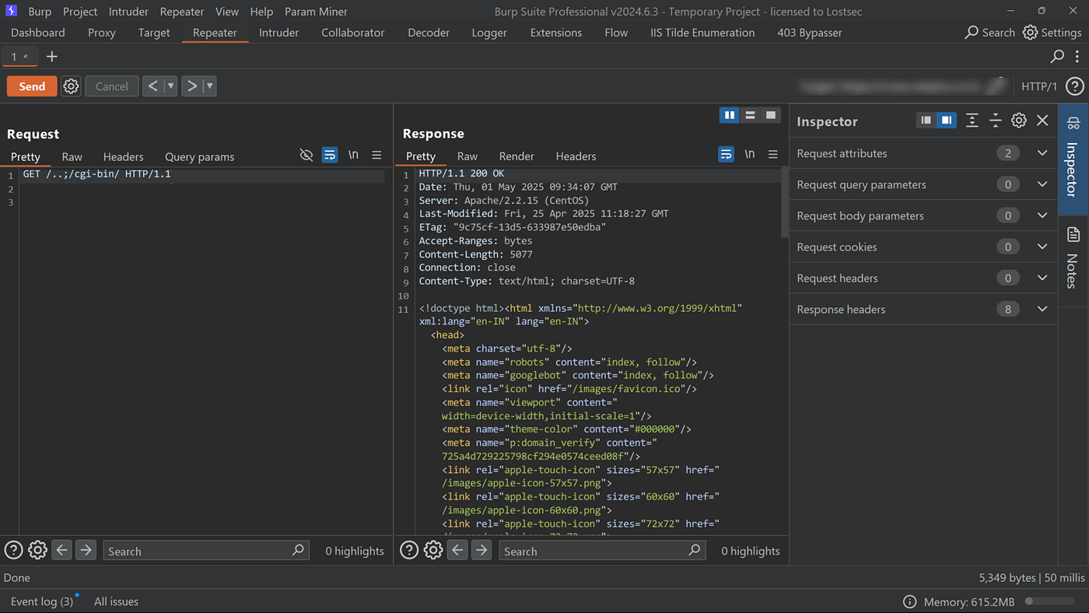Toggle word wrap icon in Request pane
1089x613 pixels.
(x=330, y=155)
